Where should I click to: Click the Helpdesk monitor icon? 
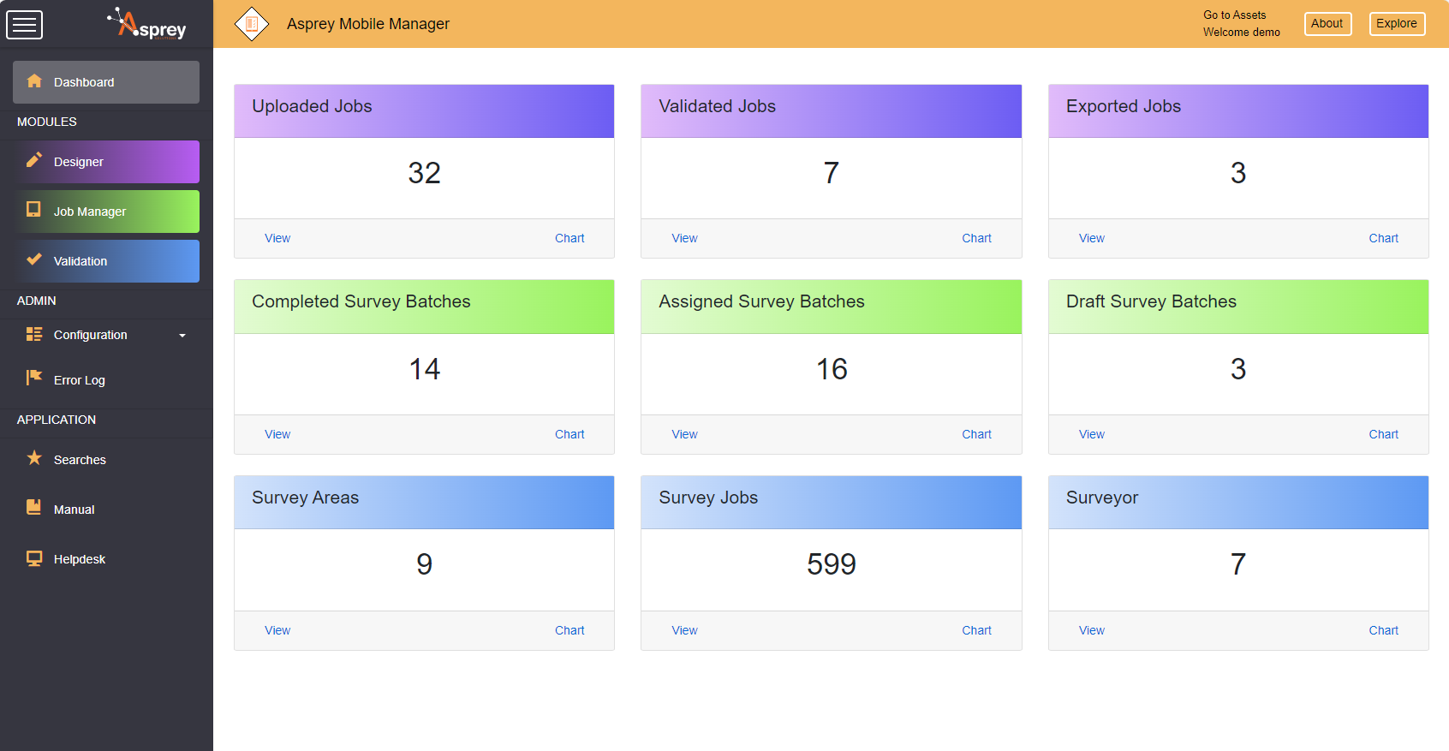tap(34, 558)
